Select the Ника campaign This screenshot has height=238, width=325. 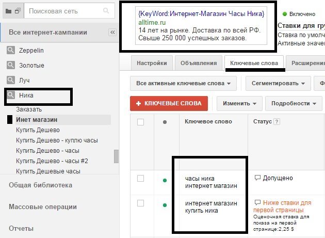26,95
